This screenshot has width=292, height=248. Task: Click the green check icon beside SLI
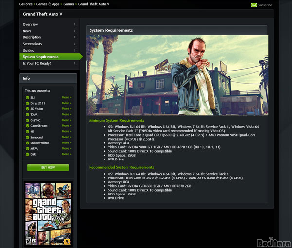pyautogui.click(x=27, y=97)
